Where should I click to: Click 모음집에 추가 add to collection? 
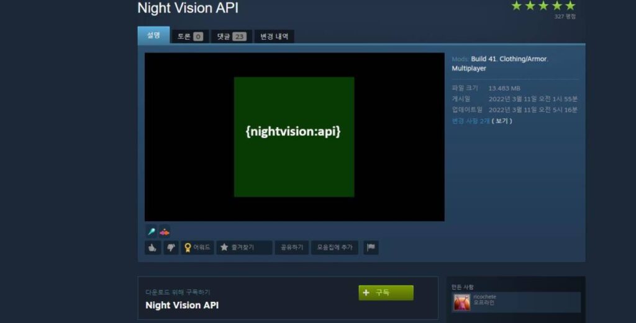point(334,247)
